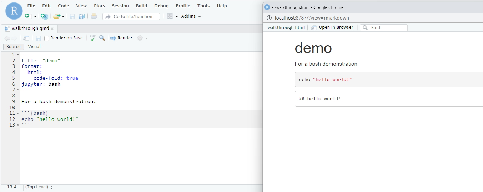The image size is (483, 192).
Task: Expand the recent files dropdown arrow
Action: [x=63, y=17]
